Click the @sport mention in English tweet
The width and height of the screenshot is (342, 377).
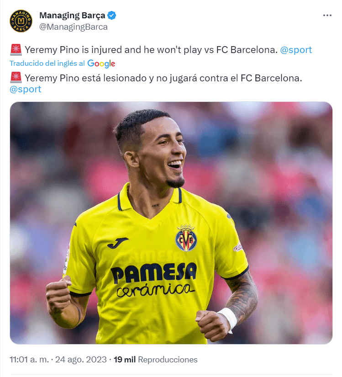296,50
